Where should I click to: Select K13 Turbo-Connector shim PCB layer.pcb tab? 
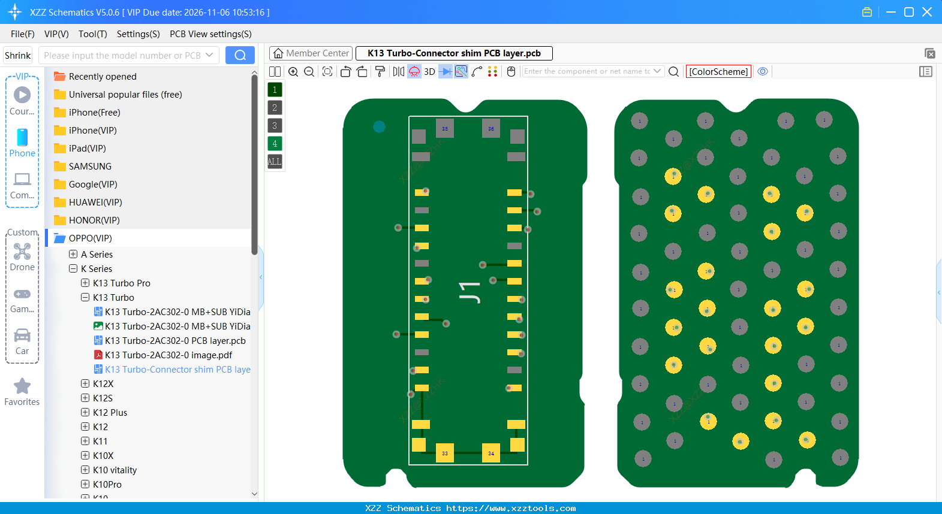point(454,53)
